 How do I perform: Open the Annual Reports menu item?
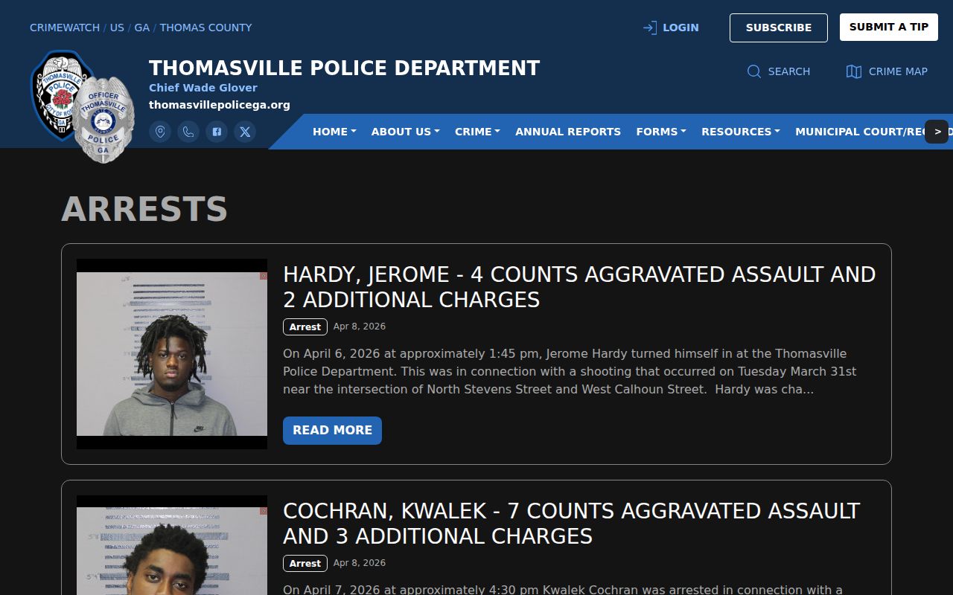[x=568, y=132]
